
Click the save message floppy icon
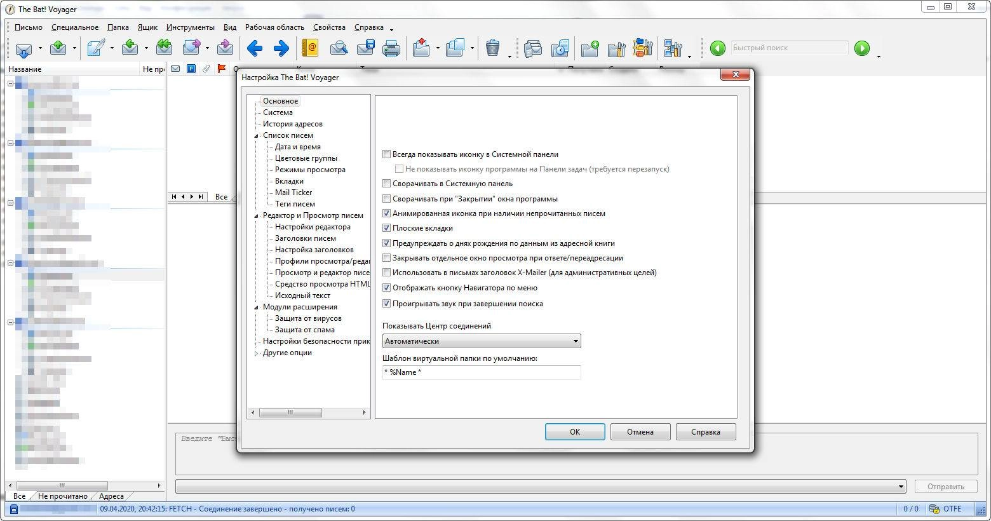coord(365,48)
